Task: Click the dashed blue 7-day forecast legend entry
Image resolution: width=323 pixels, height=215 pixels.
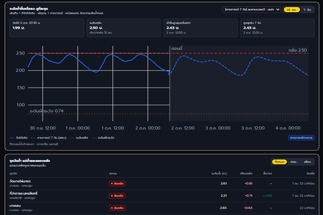Action: [x=48, y=138]
